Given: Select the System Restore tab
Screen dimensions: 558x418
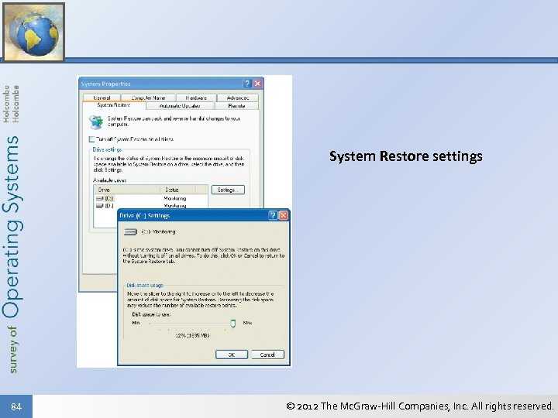Looking at the screenshot, I should [x=114, y=105].
